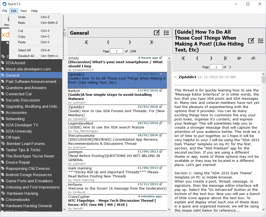Select the Security Discussion forum
Screen dimensions: 266x217
click(x=31, y=100)
